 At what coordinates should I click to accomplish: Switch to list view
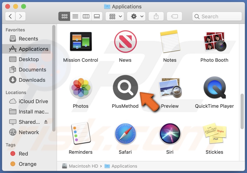[75, 16]
